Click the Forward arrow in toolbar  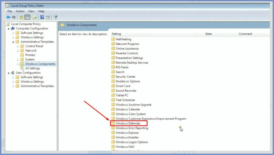point(14,17)
